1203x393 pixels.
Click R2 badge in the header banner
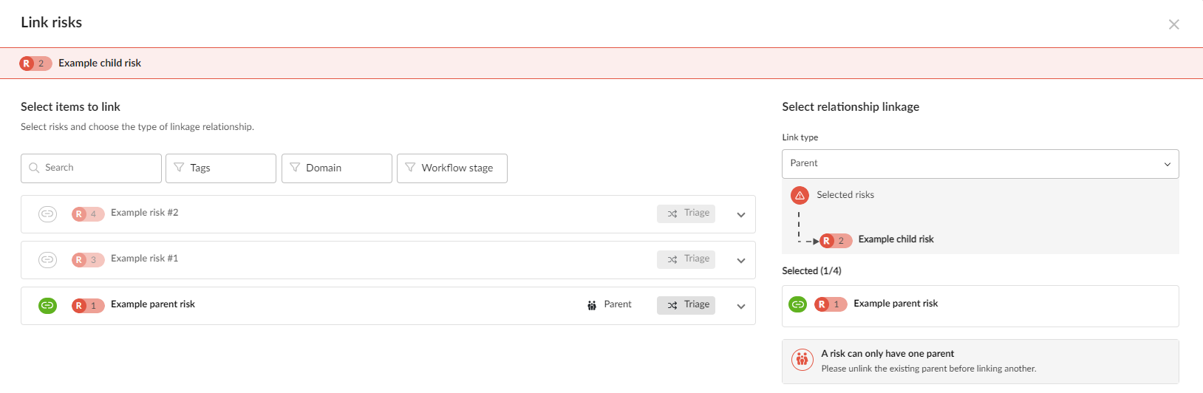[35, 64]
